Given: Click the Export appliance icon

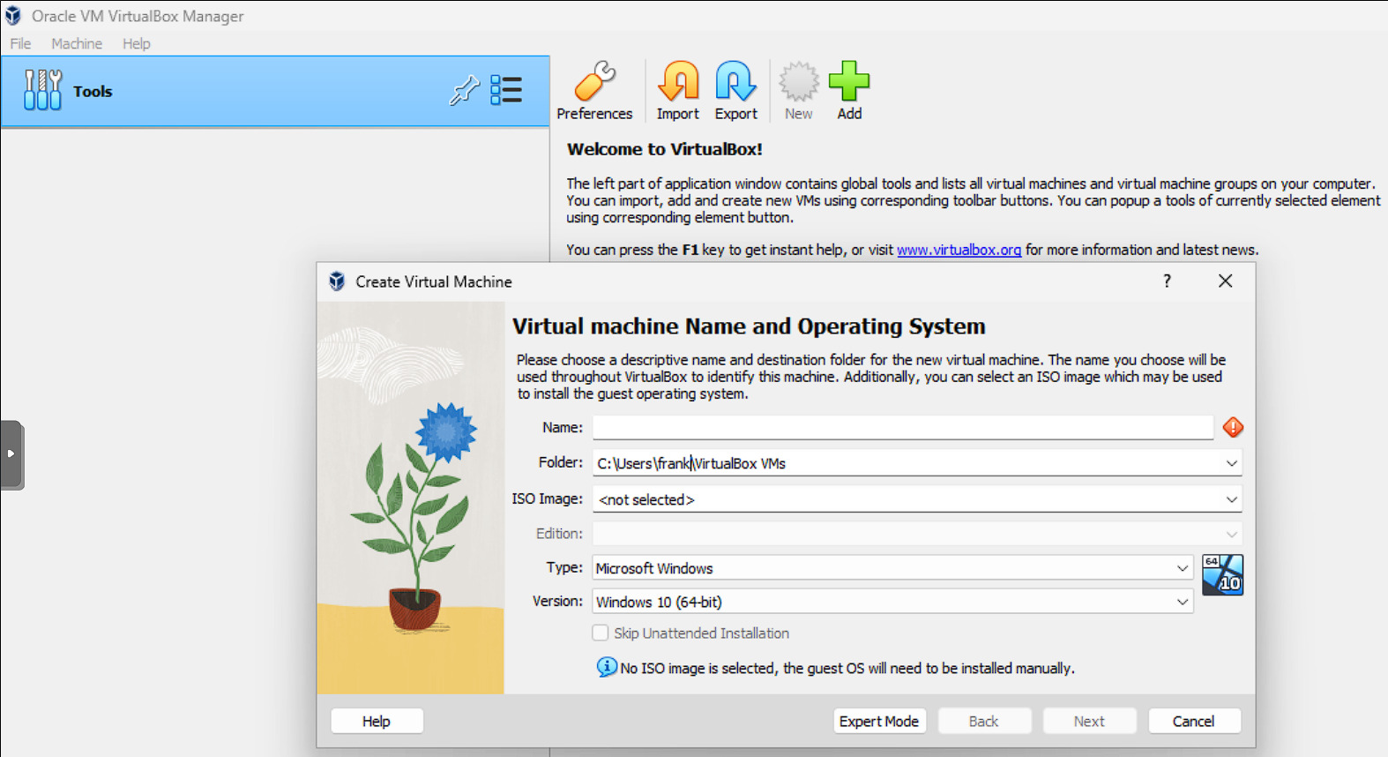Looking at the screenshot, I should tap(735, 91).
